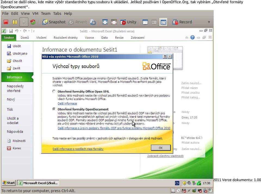
Task: Click the dialog help question mark button
Action: click(165, 57)
